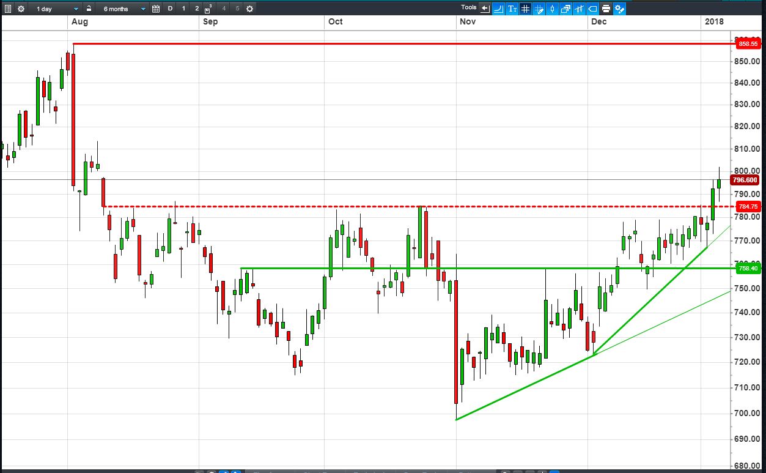
Task: Select the red 858.55 price label
Action: tap(748, 44)
